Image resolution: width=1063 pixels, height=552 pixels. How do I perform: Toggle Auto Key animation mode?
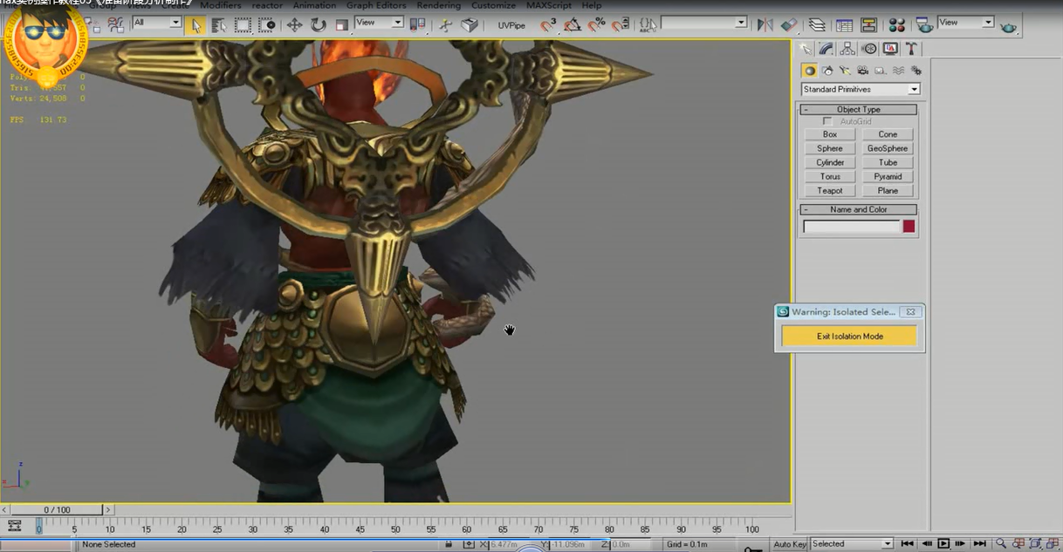click(790, 544)
